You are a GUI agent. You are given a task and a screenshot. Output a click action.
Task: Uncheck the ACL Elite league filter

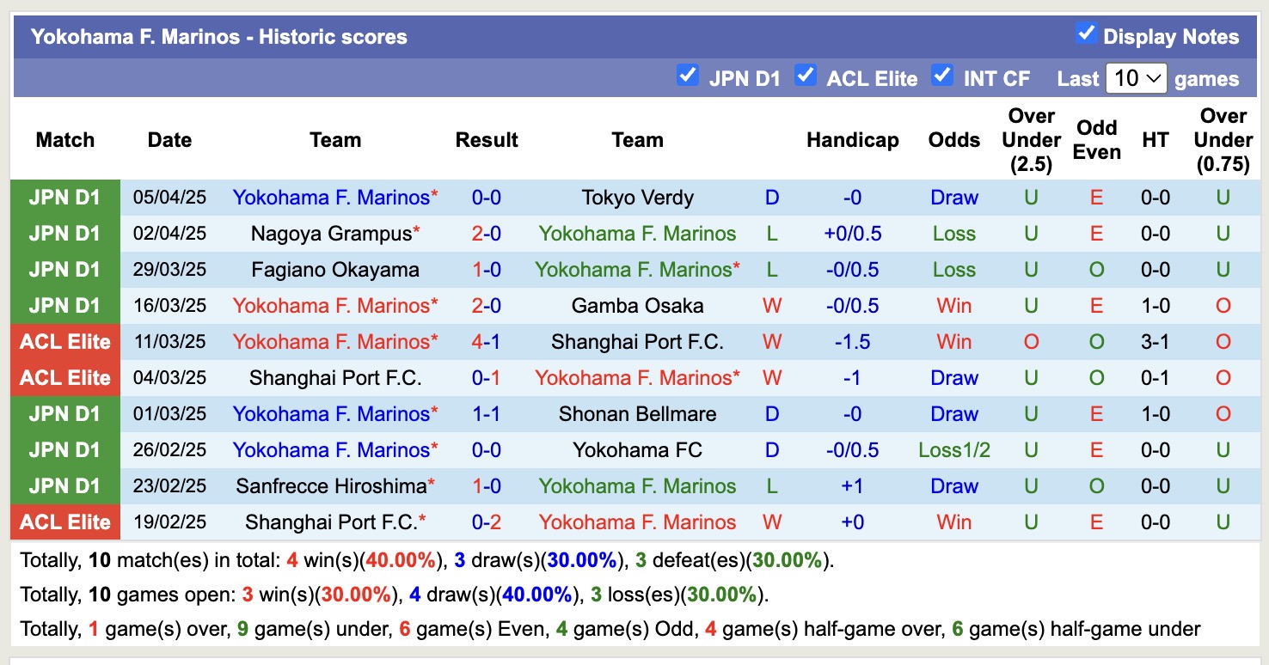pyautogui.click(x=805, y=76)
